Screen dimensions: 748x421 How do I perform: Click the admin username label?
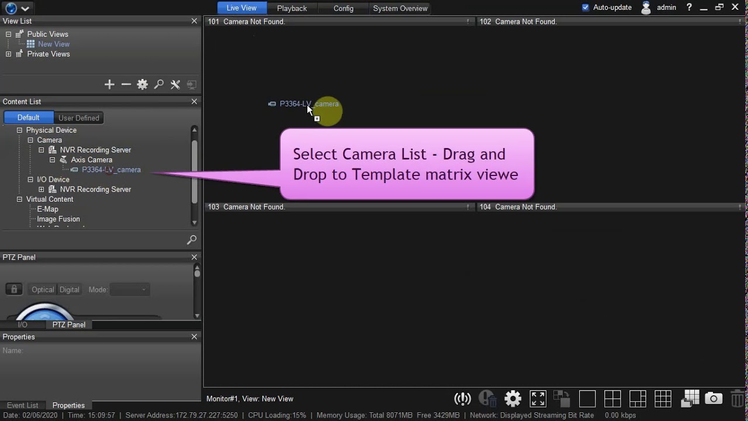click(x=666, y=8)
